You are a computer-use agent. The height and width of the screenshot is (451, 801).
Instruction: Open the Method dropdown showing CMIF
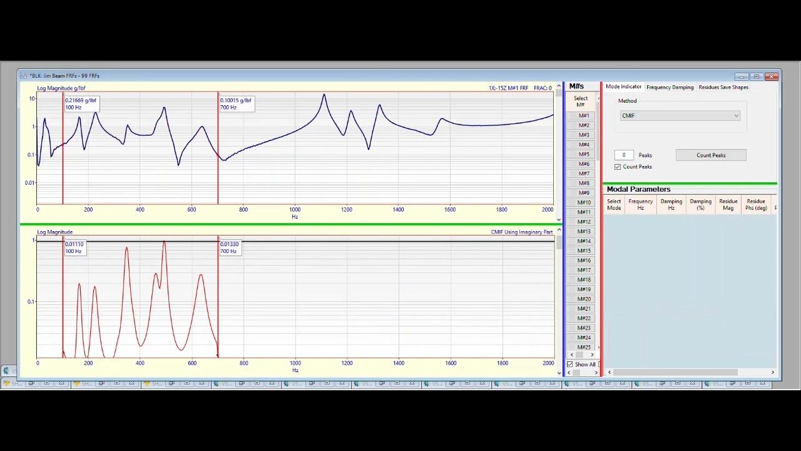736,115
